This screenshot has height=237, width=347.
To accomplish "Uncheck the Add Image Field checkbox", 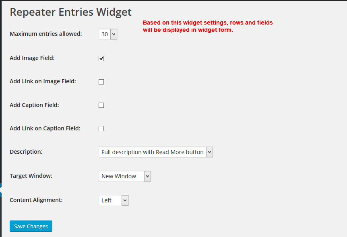I will [x=101, y=58].
